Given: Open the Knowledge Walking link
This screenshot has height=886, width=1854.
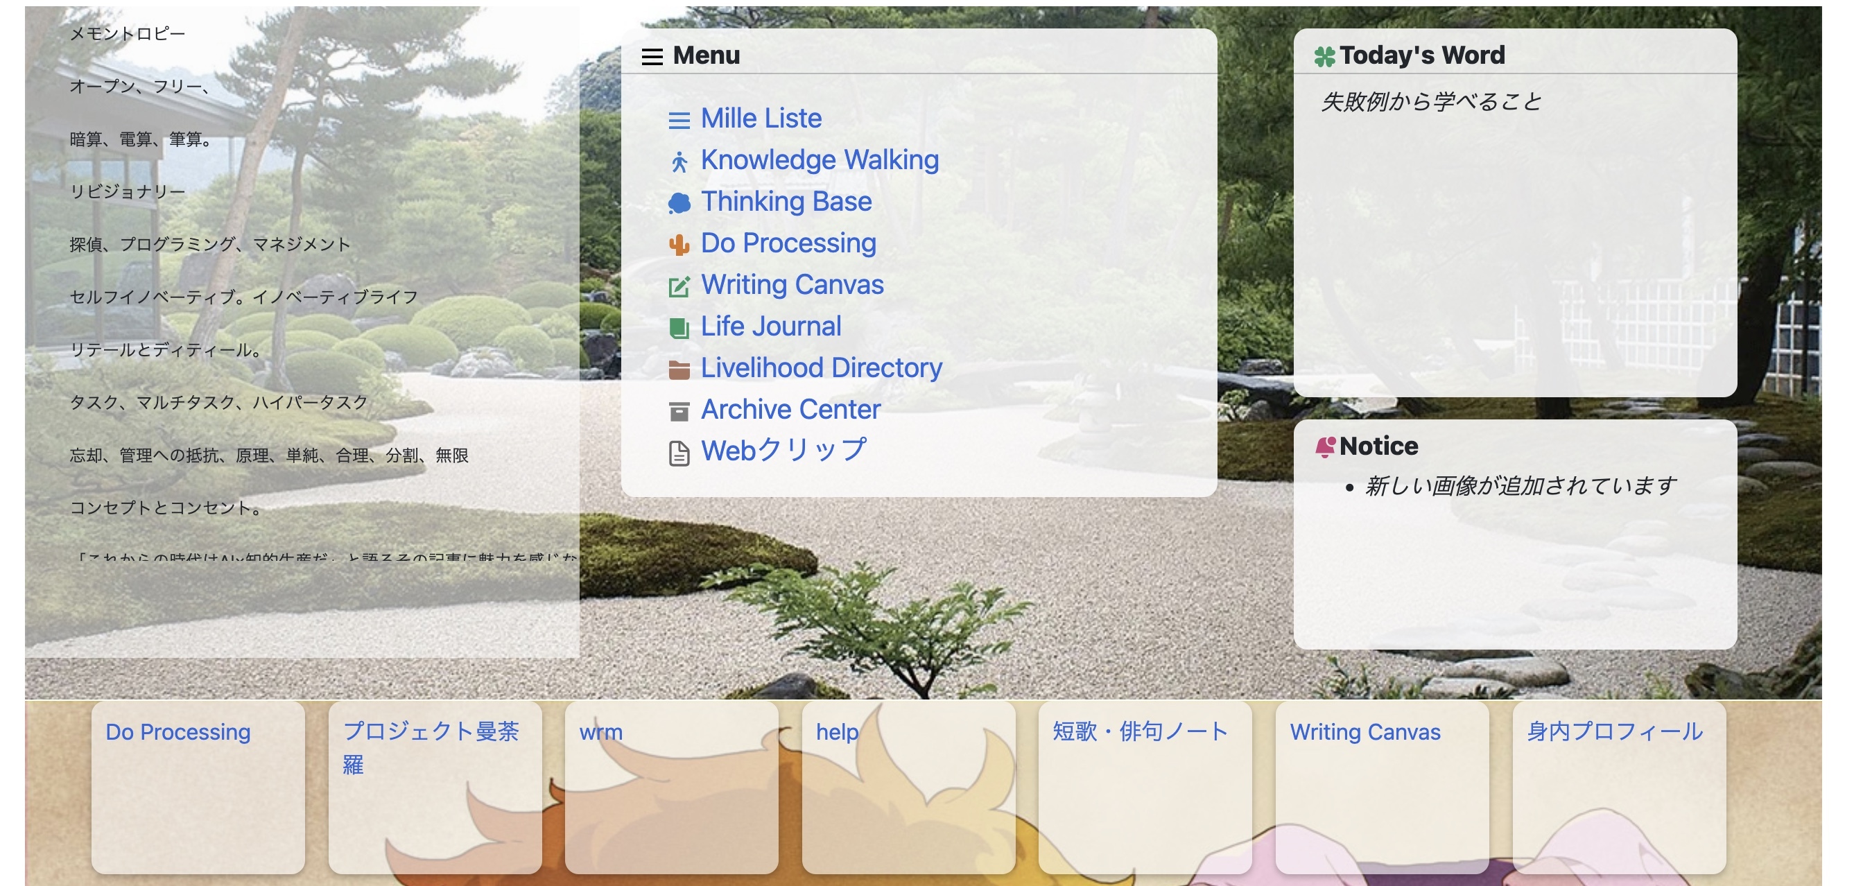Looking at the screenshot, I should tap(819, 159).
